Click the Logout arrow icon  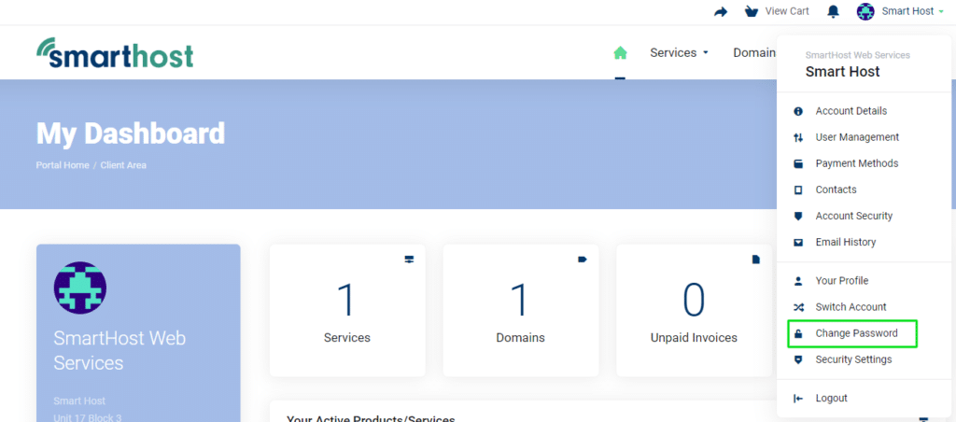click(798, 399)
